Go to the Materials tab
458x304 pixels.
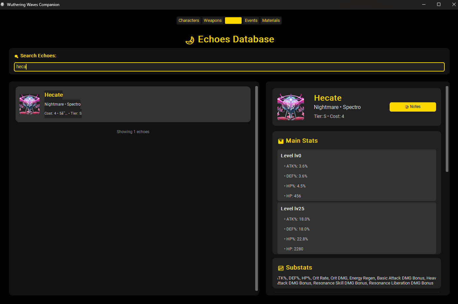point(271,21)
